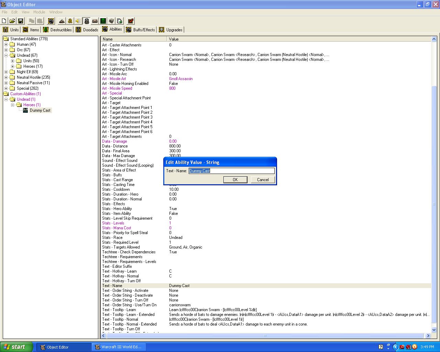The width and height of the screenshot is (440, 352).
Task: Click the language bar restore icon in taskbar
Action: click(388, 345)
